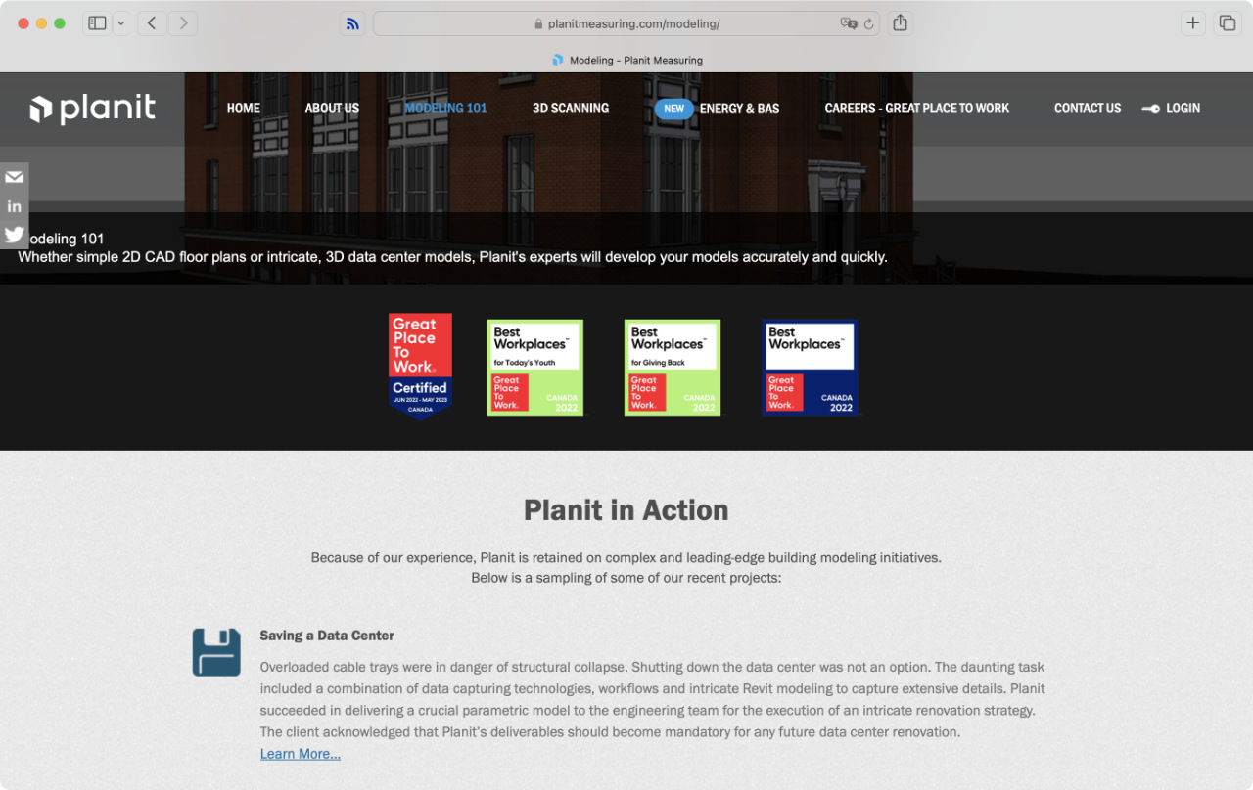Open CAREERS - GREAT PLACE TO WORK
Viewport: 1253px width, 790px height.
point(917,109)
